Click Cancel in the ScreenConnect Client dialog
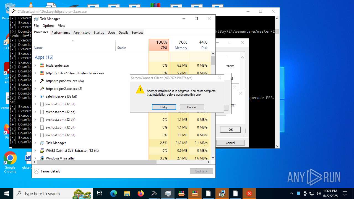 pos(192,107)
